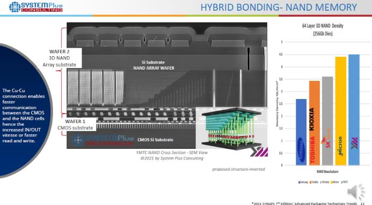The image size is (372, 205).
Task: Click the System Plus Consulting logo
Action: click(36, 7)
